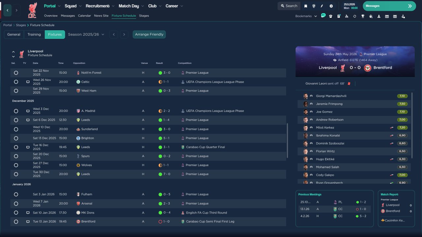This screenshot has height=237, width=422.
Task: Open the Messages subtab
Action: [x=68, y=16]
